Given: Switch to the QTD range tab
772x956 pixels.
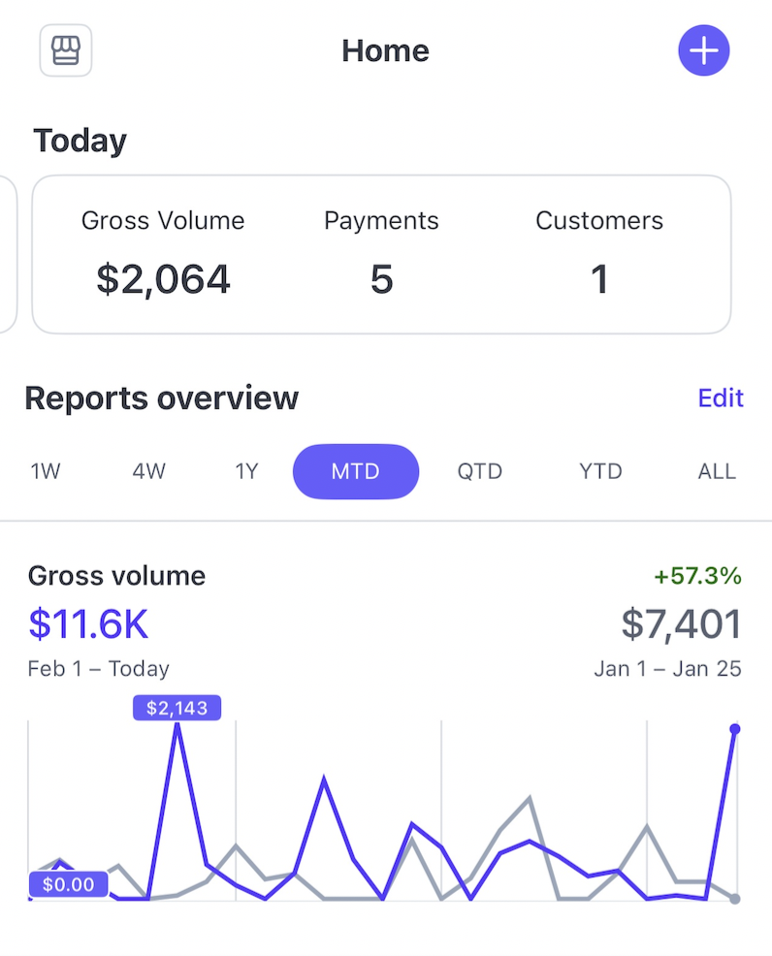Looking at the screenshot, I should [480, 471].
